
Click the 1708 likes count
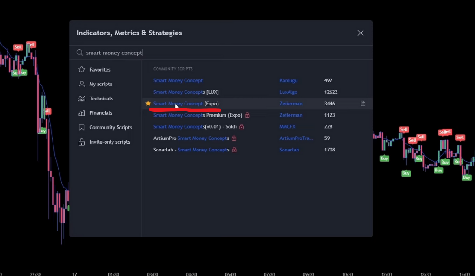[330, 150]
